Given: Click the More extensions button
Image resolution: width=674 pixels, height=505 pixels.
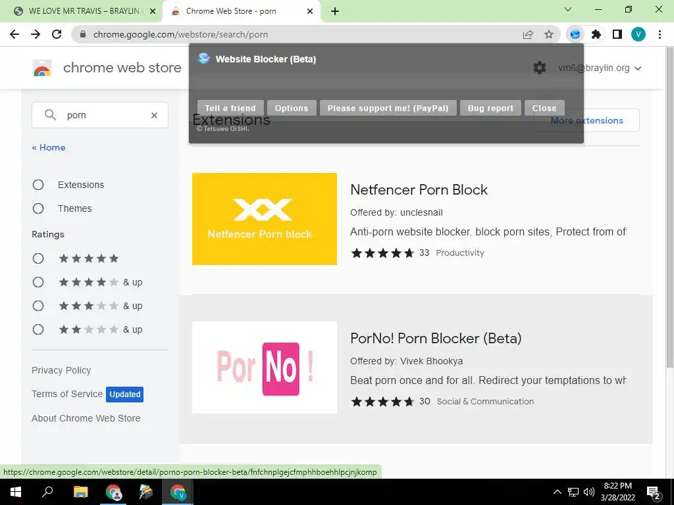Looking at the screenshot, I should (586, 121).
